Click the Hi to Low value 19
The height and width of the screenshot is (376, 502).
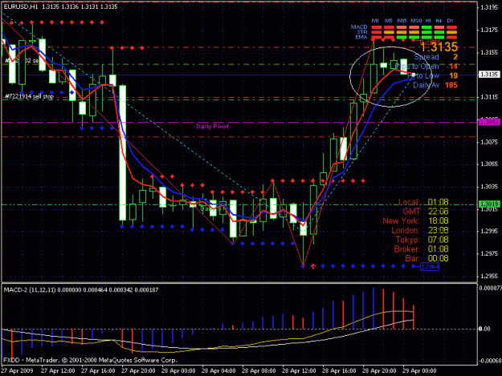[453, 75]
